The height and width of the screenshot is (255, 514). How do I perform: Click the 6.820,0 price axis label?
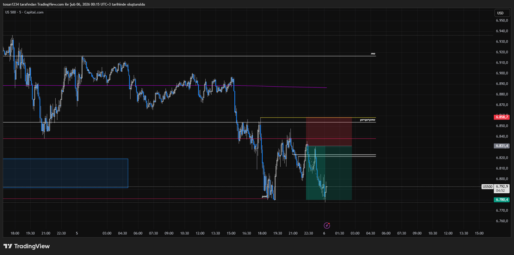click(502, 158)
